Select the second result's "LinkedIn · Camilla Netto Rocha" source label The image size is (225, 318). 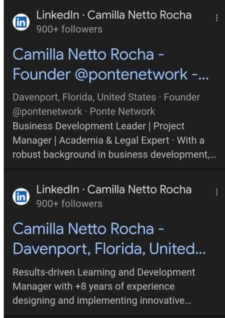coord(114,190)
